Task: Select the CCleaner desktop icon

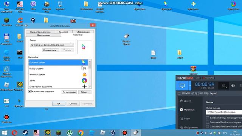Action: click(x=20, y=22)
